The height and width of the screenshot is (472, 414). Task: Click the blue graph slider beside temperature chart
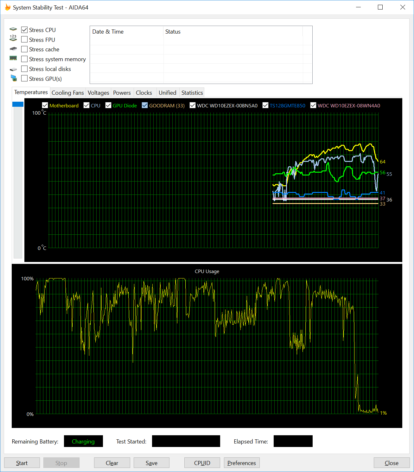pyautogui.click(x=18, y=104)
